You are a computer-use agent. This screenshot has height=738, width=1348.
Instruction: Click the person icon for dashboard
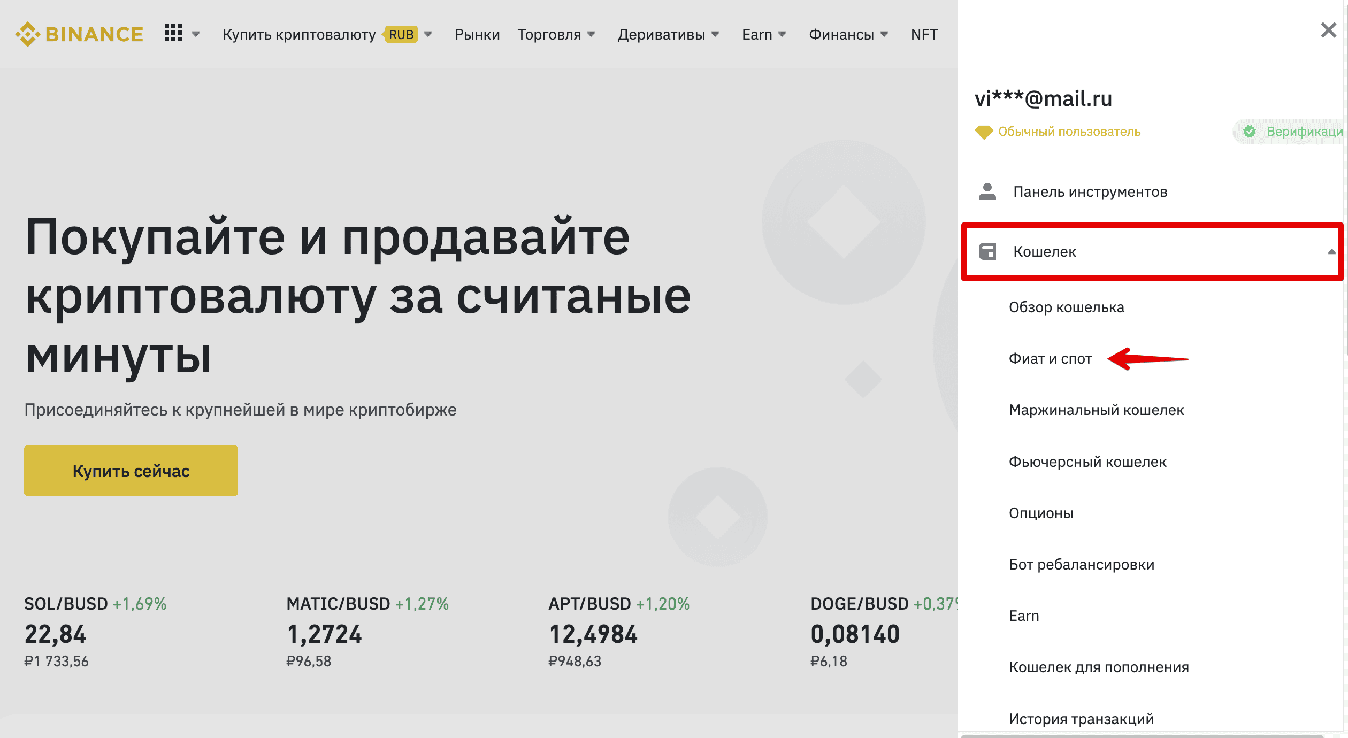click(x=987, y=191)
